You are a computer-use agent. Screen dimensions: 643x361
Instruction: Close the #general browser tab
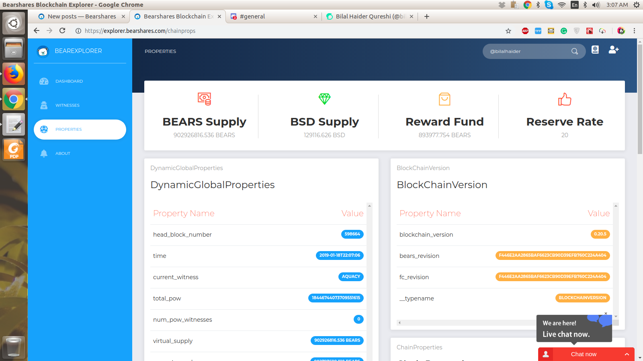click(315, 16)
